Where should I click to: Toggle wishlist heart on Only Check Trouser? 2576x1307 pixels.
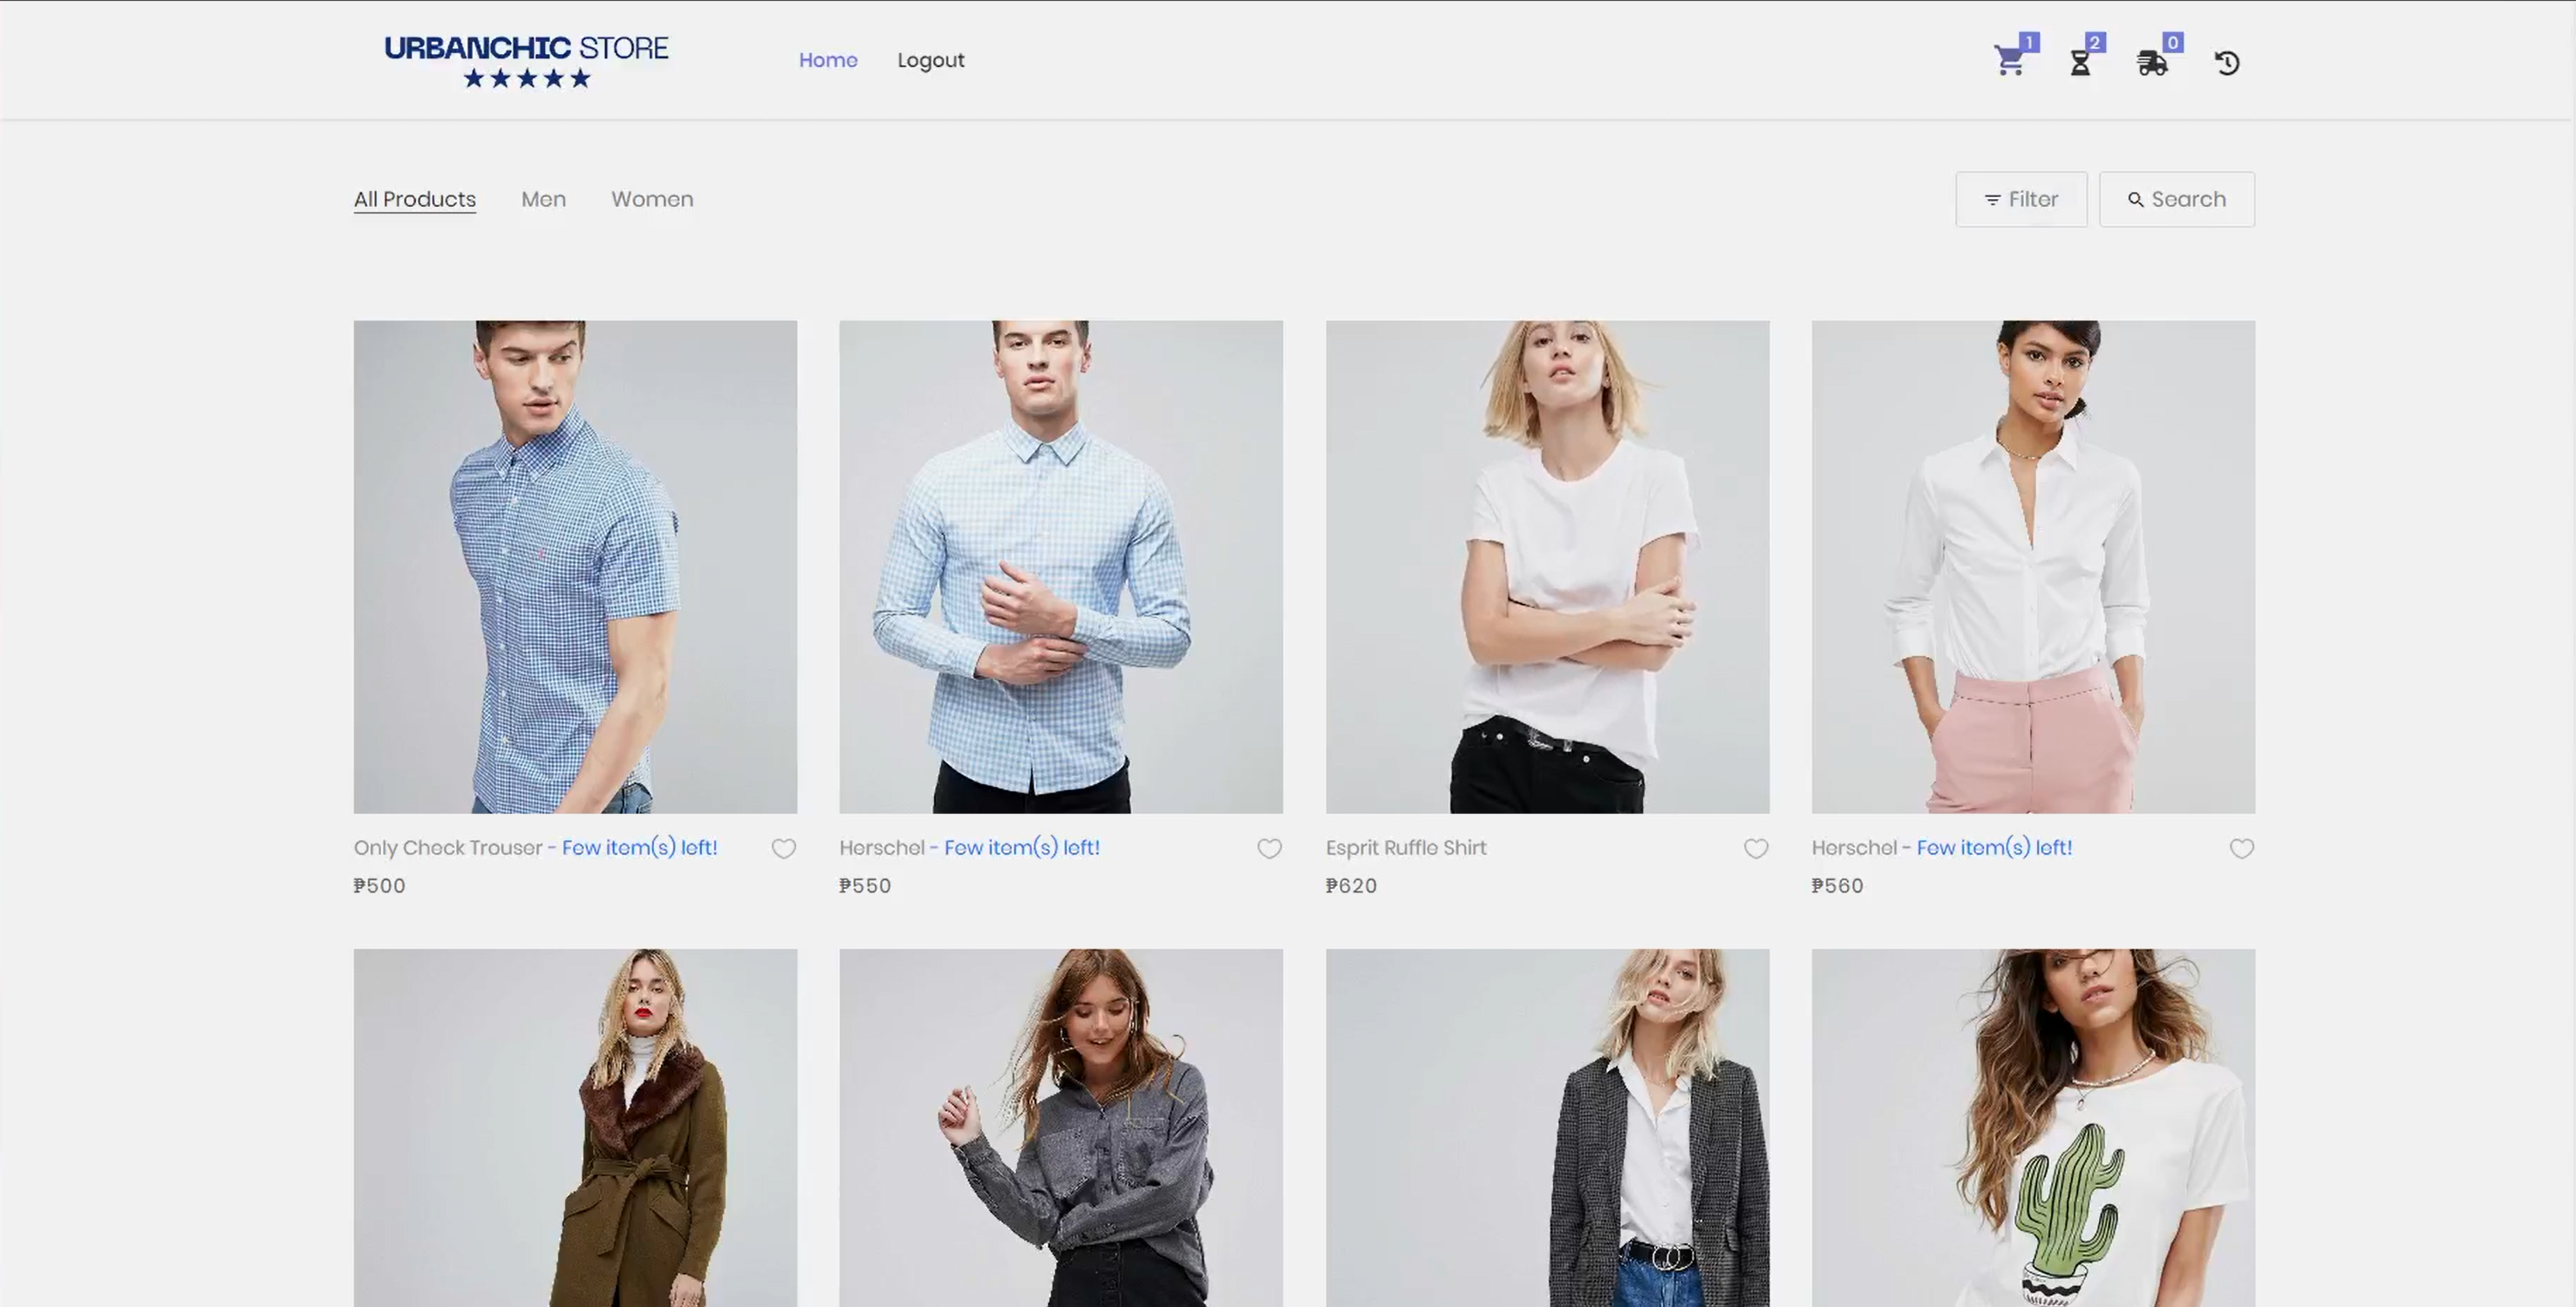click(784, 848)
